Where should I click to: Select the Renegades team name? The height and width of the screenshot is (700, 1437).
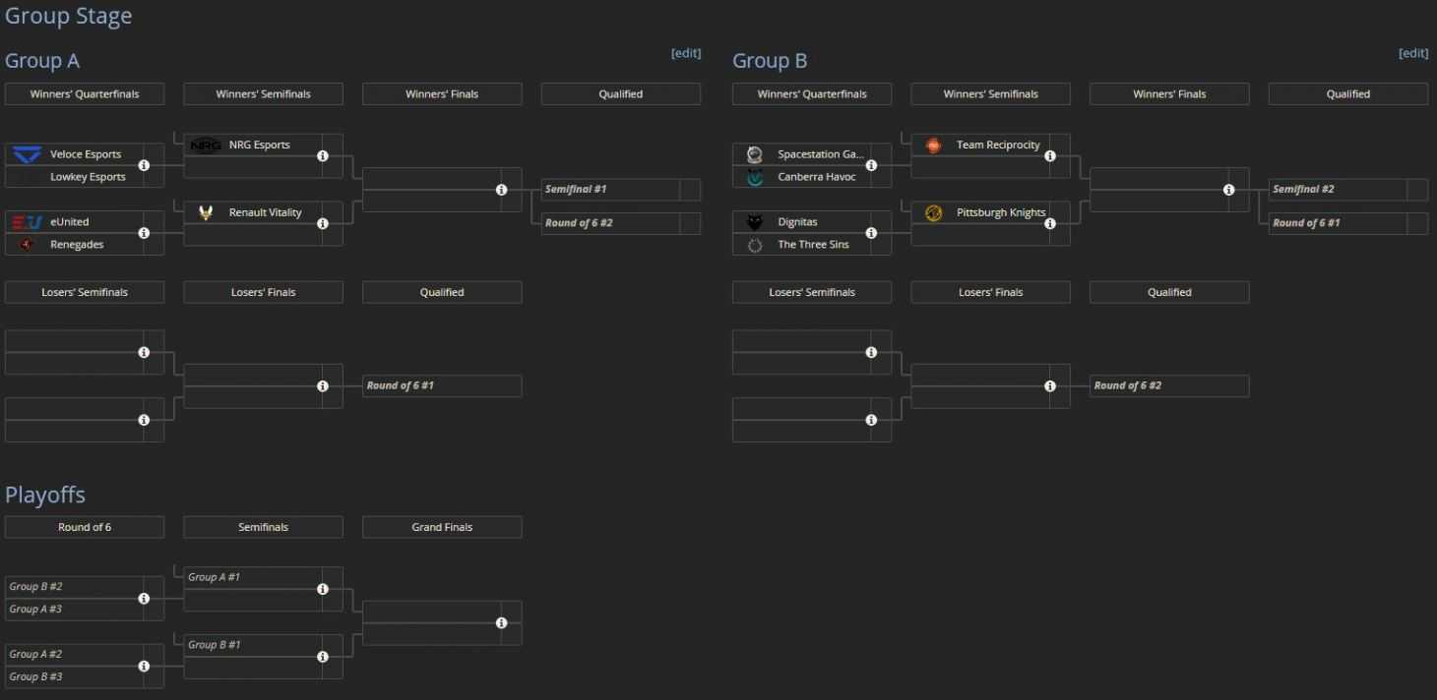77,245
